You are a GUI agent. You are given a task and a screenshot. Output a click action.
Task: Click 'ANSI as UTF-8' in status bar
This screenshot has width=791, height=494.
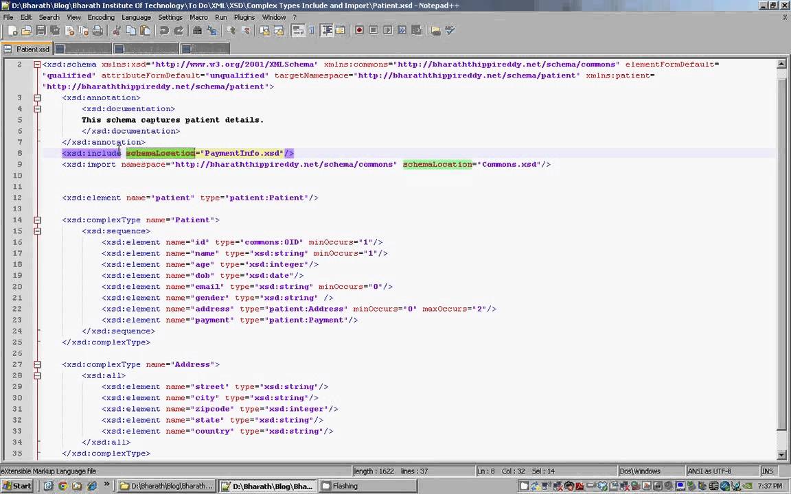(709, 471)
